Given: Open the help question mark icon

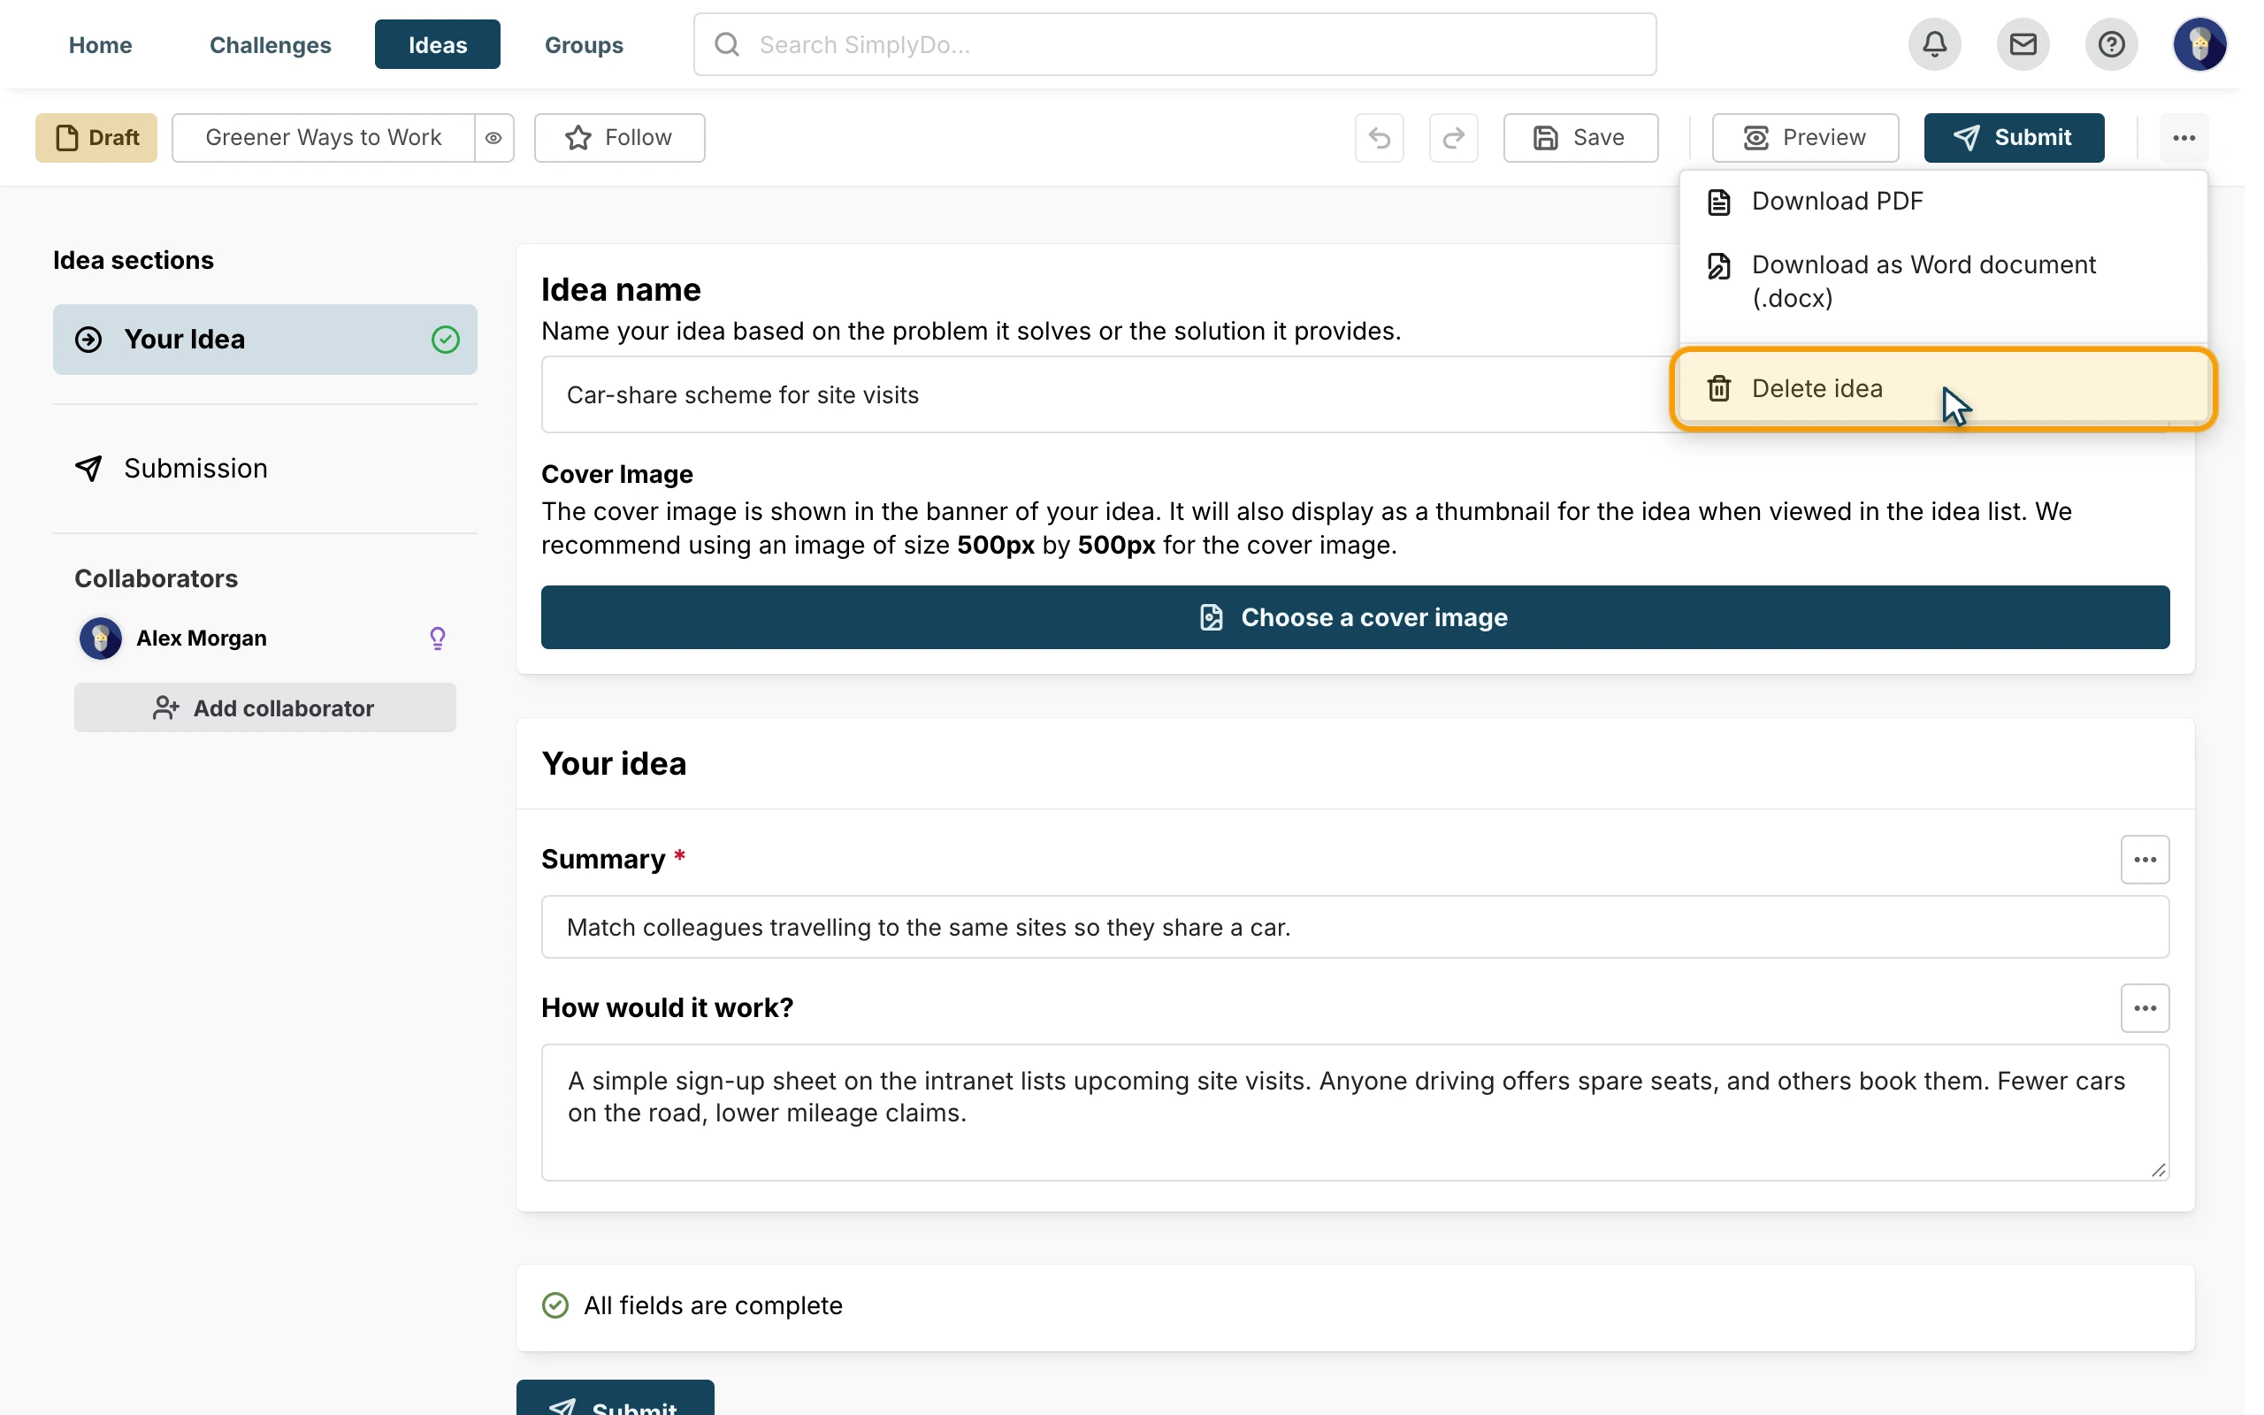Looking at the screenshot, I should point(2112,44).
